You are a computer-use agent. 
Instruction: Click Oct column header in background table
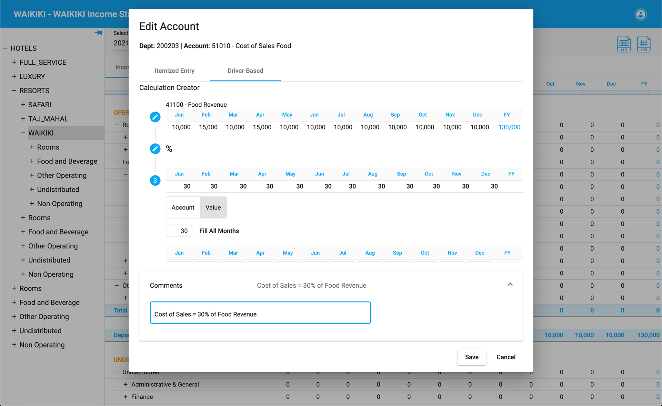click(550, 84)
